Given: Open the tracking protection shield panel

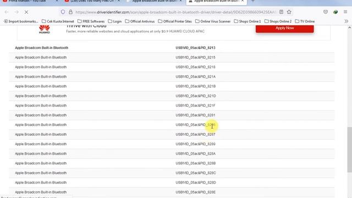Looking at the screenshot, I should point(63,12).
